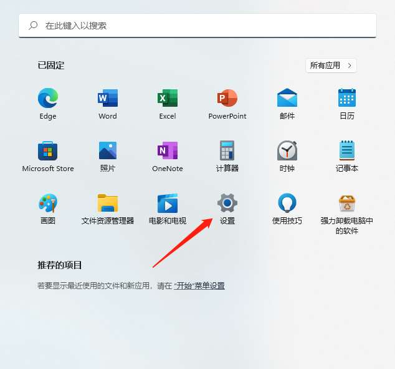Image resolution: width=395 pixels, height=369 pixels.
Task: Open the 时钟 clock app
Action: pyautogui.click(x=287, y=150)
